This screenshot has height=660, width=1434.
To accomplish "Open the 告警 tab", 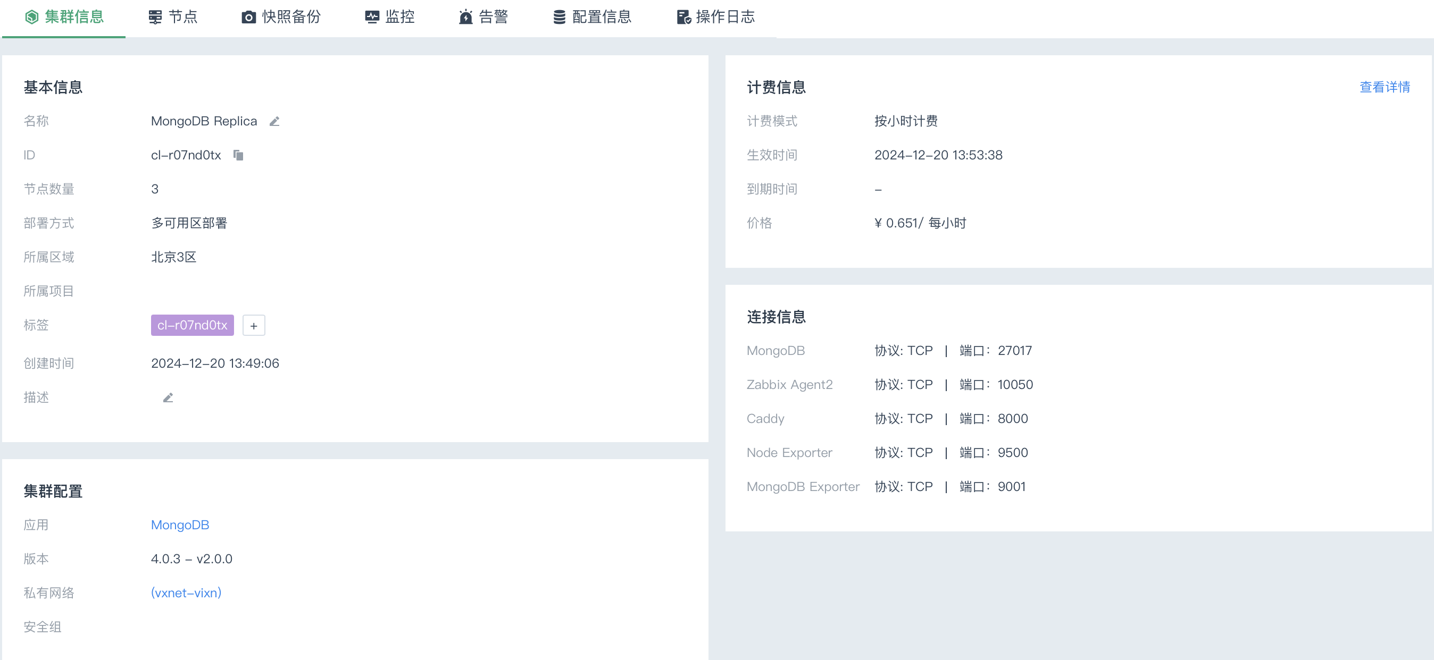I will pyautogui.click(x=483, y=17).
